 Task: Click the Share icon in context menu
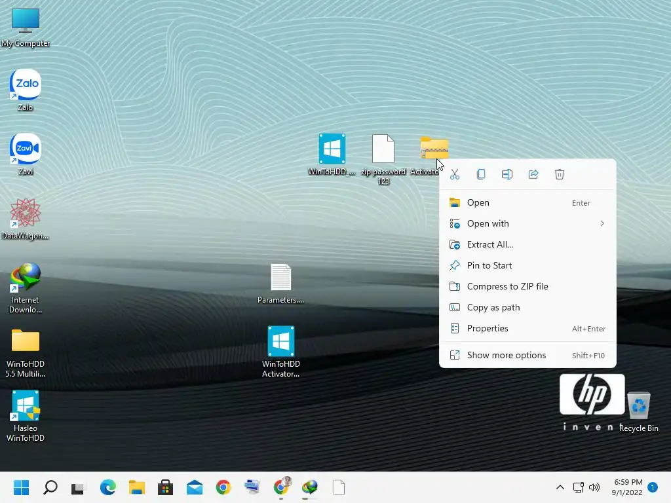point(533,174)
